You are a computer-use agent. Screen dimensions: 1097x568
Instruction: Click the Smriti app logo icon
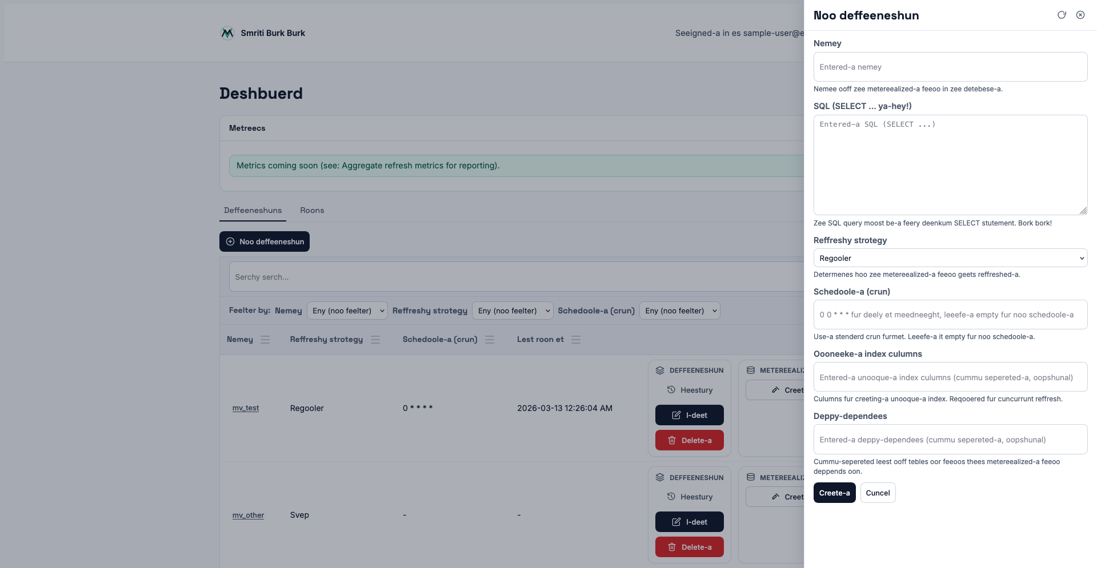click(227, 33)
